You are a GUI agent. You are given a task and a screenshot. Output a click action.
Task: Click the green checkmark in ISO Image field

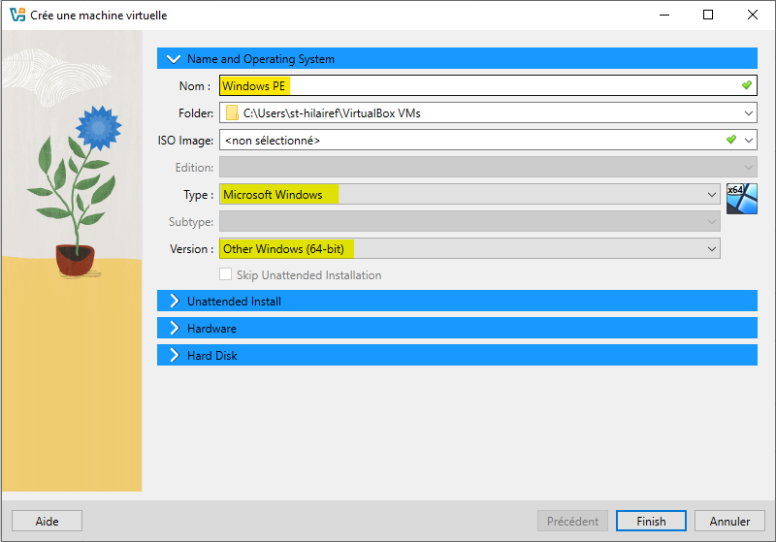(x=731, y=140)
